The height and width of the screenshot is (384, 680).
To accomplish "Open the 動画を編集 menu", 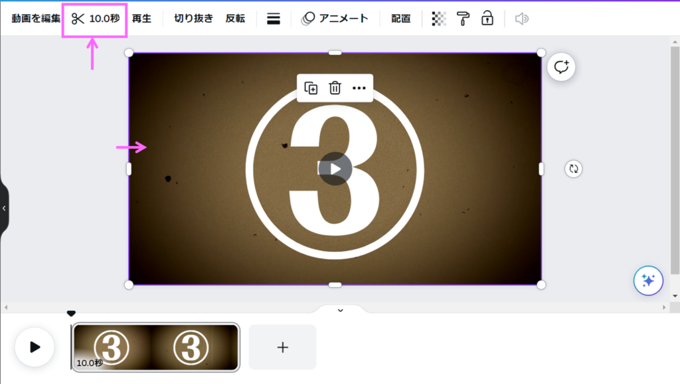I will (x=36, y=19).
